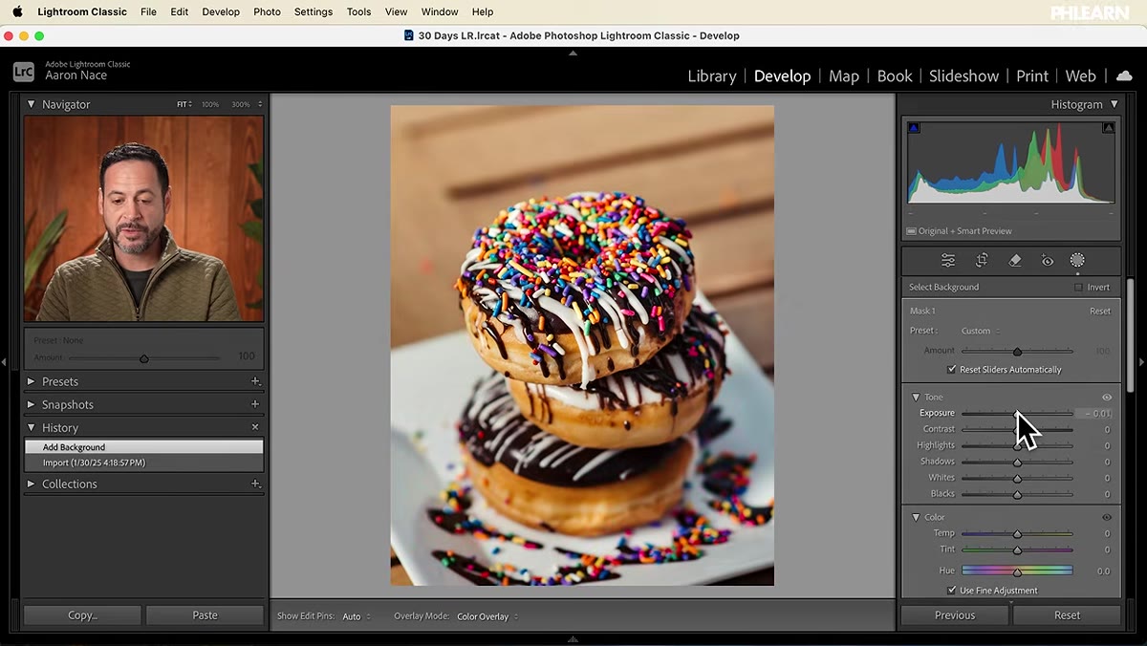Open the Edit sliders tool icon
The width and height of the screenshot is (1147, 646).
[948, 260]
